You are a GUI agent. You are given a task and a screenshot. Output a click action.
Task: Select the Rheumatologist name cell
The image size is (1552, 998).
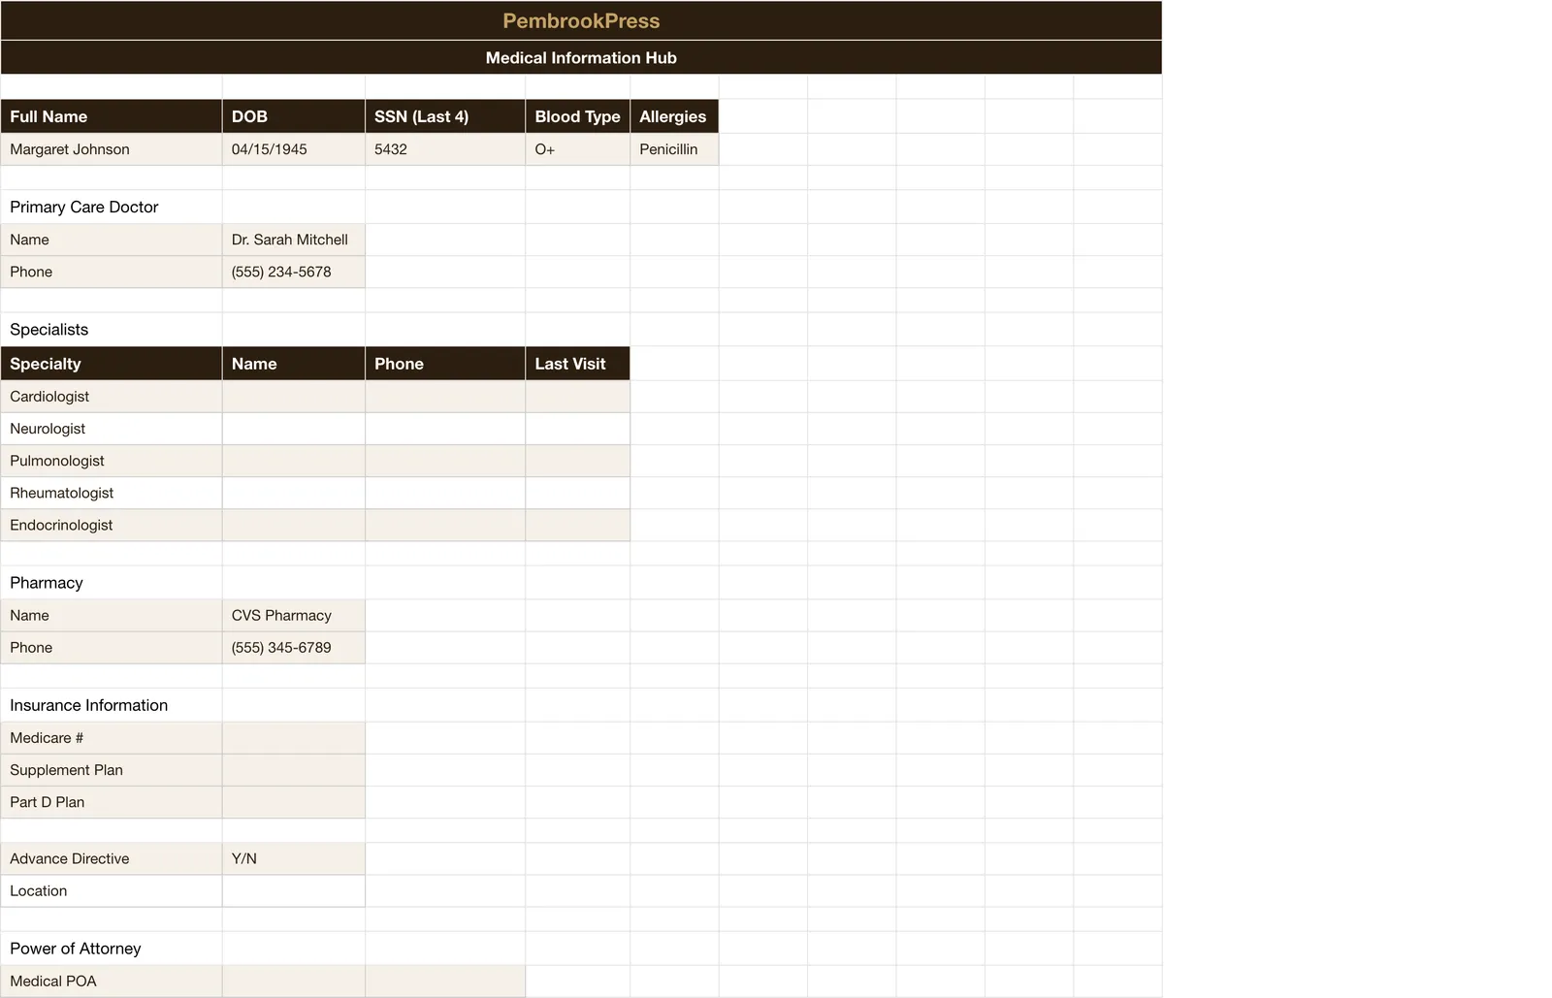(x=294, y=493)
